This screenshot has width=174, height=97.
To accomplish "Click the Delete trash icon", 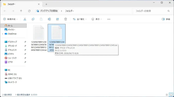I will (x=66, y=19).
